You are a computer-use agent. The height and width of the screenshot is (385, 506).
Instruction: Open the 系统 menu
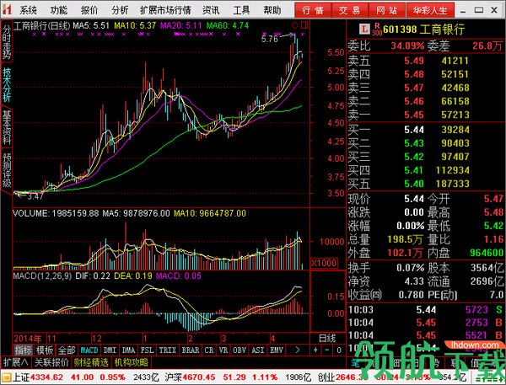point(28,10)
